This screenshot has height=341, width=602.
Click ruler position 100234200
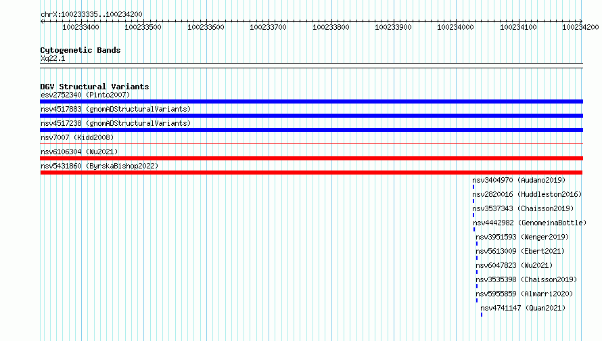coord(580,27)
